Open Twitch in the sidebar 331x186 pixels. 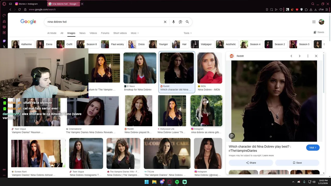(4, 41)
